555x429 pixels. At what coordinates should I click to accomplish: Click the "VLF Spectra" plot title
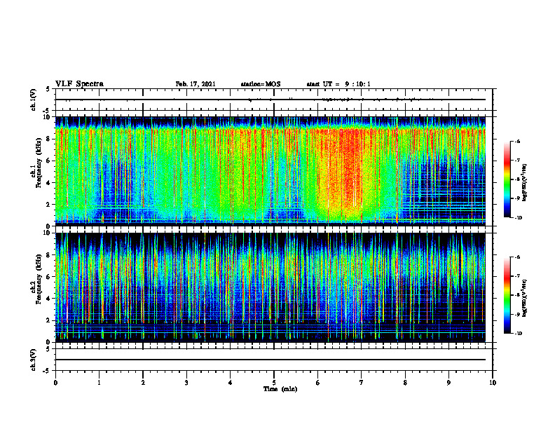tap(79, 84)
